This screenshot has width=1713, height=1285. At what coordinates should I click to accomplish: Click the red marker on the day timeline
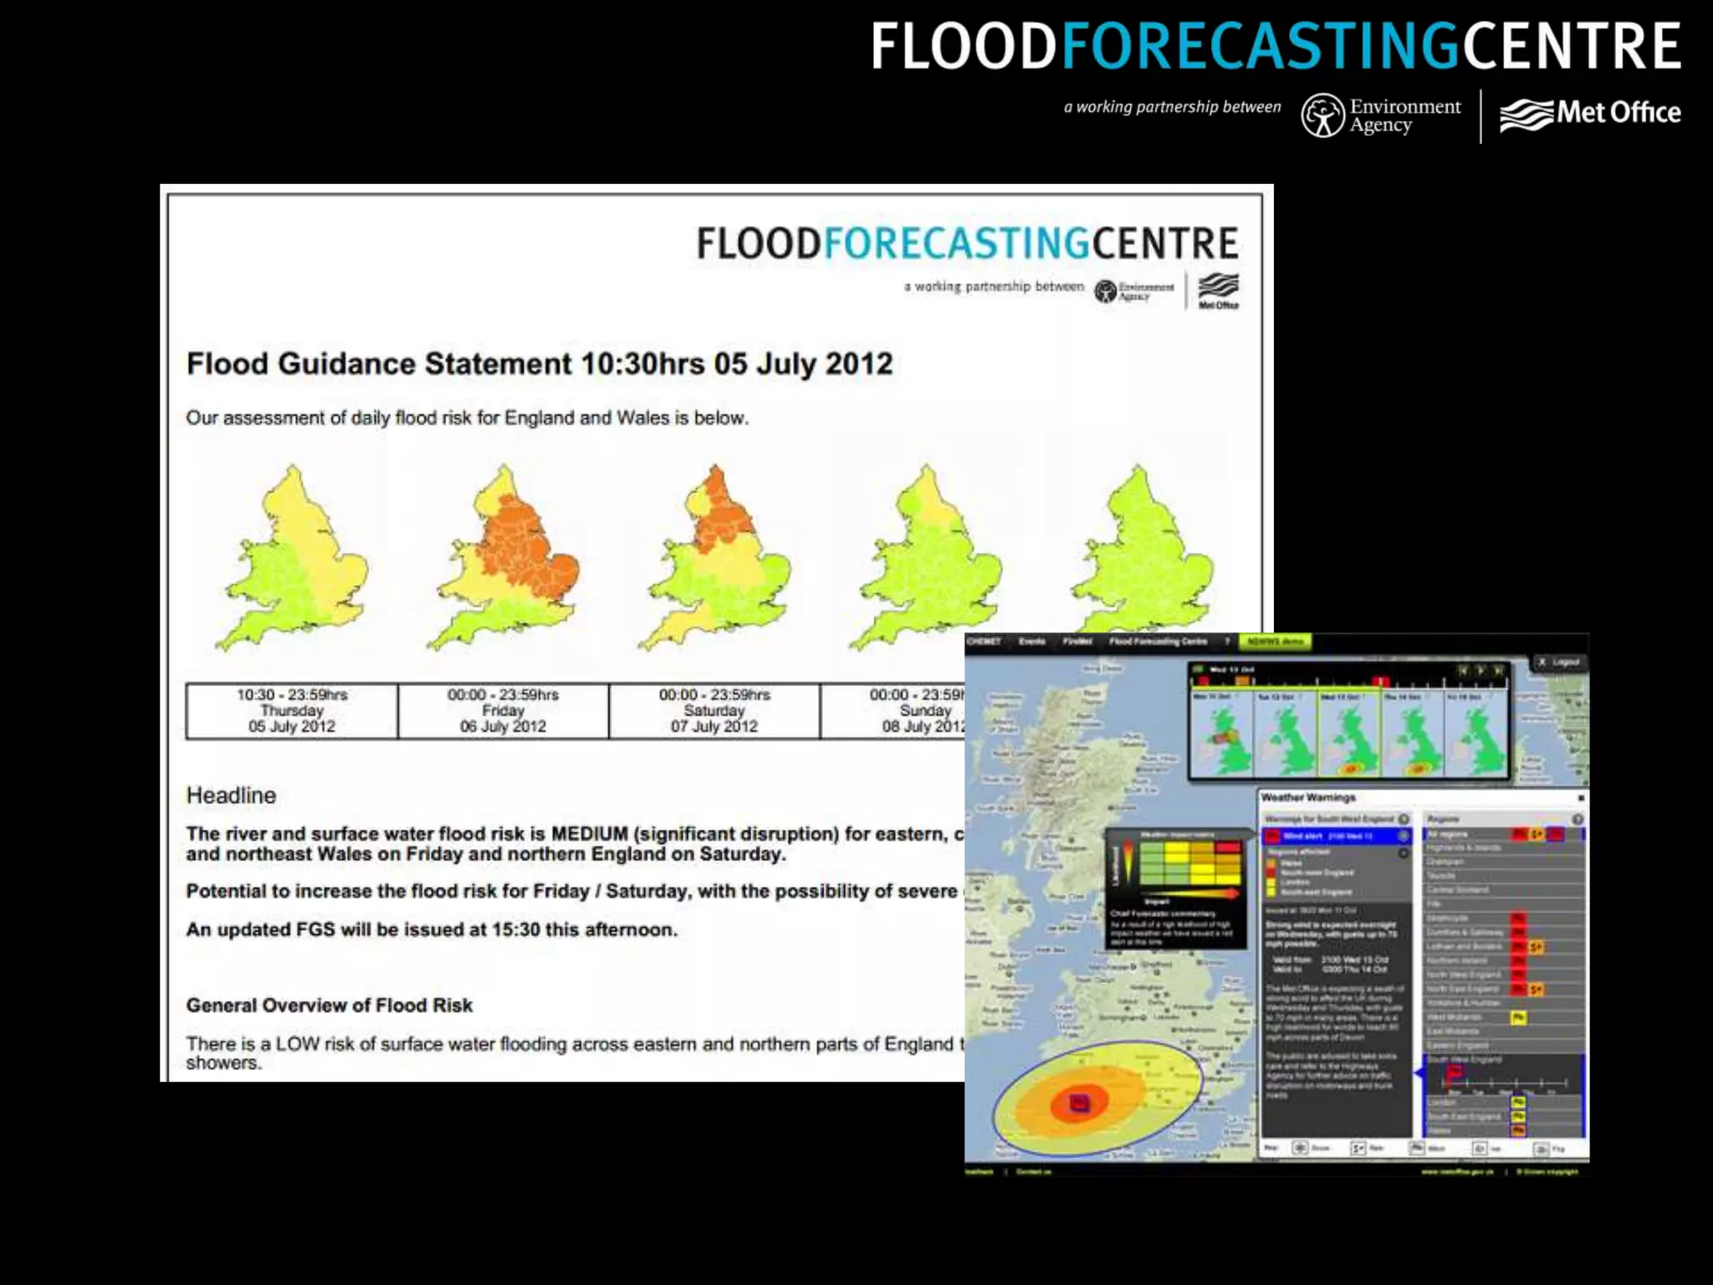[1381, 682]
